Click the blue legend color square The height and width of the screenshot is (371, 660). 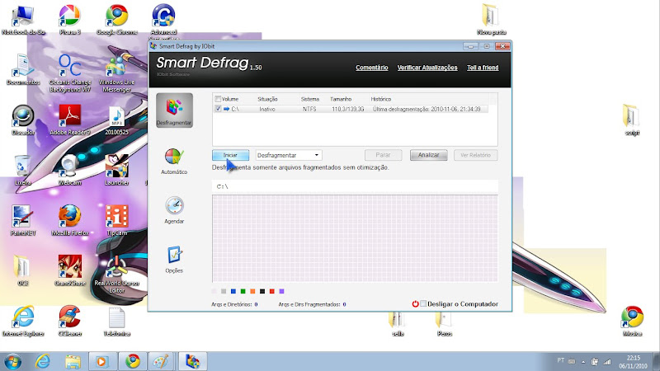click(233, 291)
